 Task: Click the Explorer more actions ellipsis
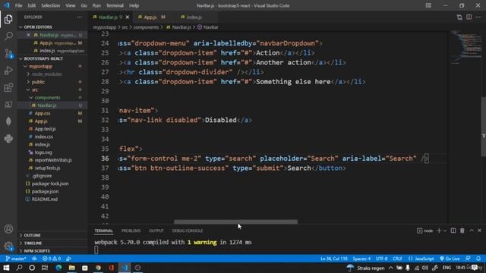(x=79, y=17)
